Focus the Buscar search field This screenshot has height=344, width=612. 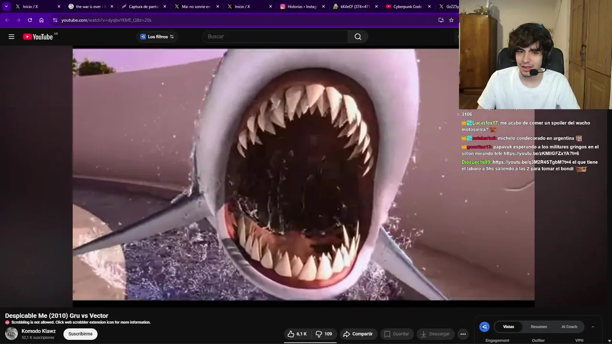276,37
